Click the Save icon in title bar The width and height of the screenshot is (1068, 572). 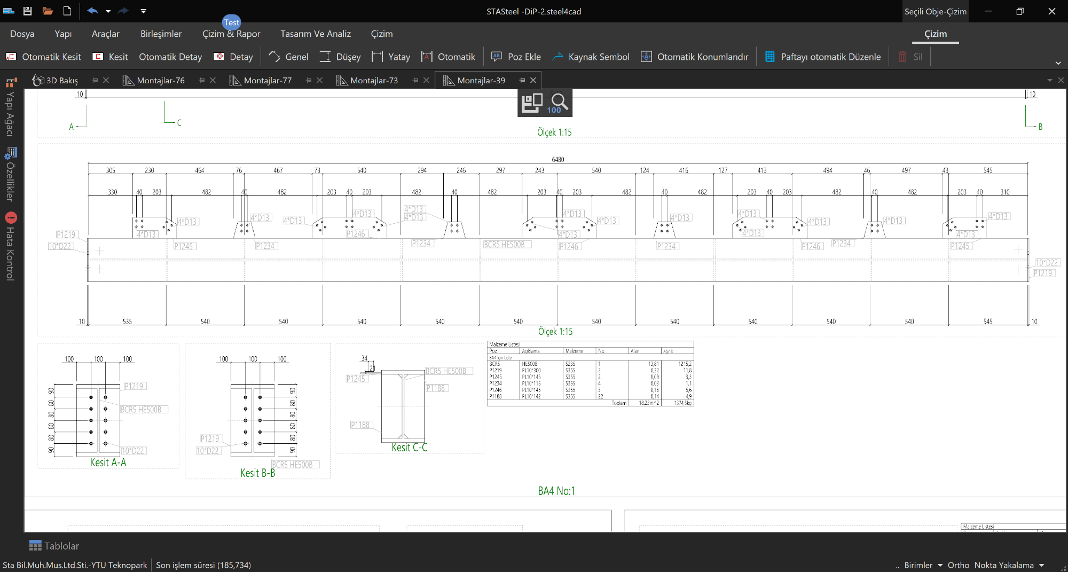coord(28,11)
